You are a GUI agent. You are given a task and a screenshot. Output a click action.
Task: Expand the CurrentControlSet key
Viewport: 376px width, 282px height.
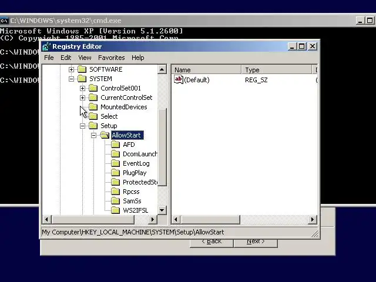pyautogui.click(x=82, y=98)
